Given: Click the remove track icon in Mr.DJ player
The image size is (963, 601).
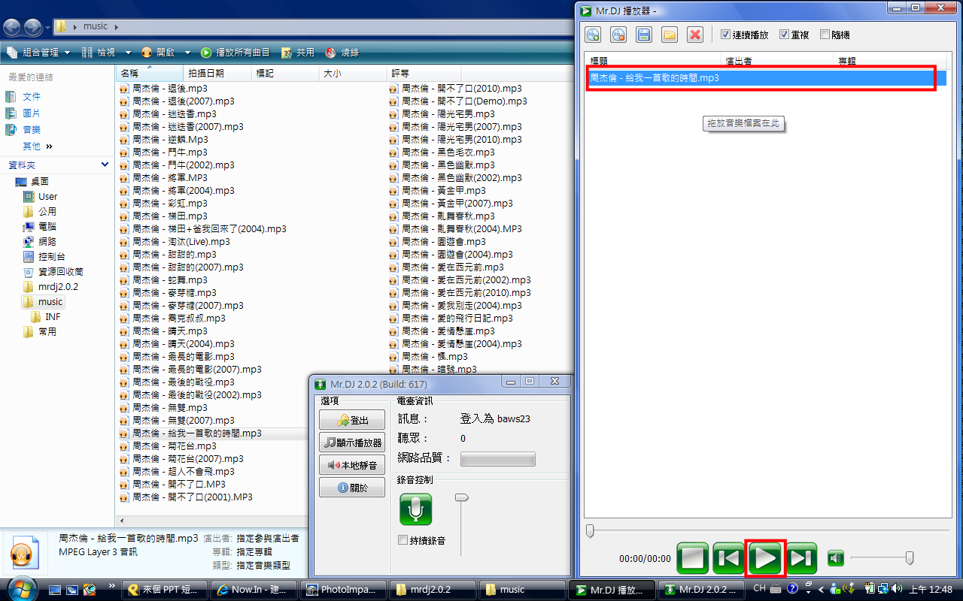Looking at the screenshot, I should (618, 35).
